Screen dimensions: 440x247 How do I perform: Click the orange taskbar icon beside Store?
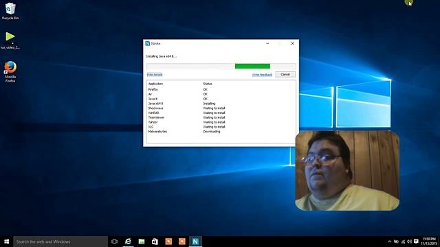168,242
